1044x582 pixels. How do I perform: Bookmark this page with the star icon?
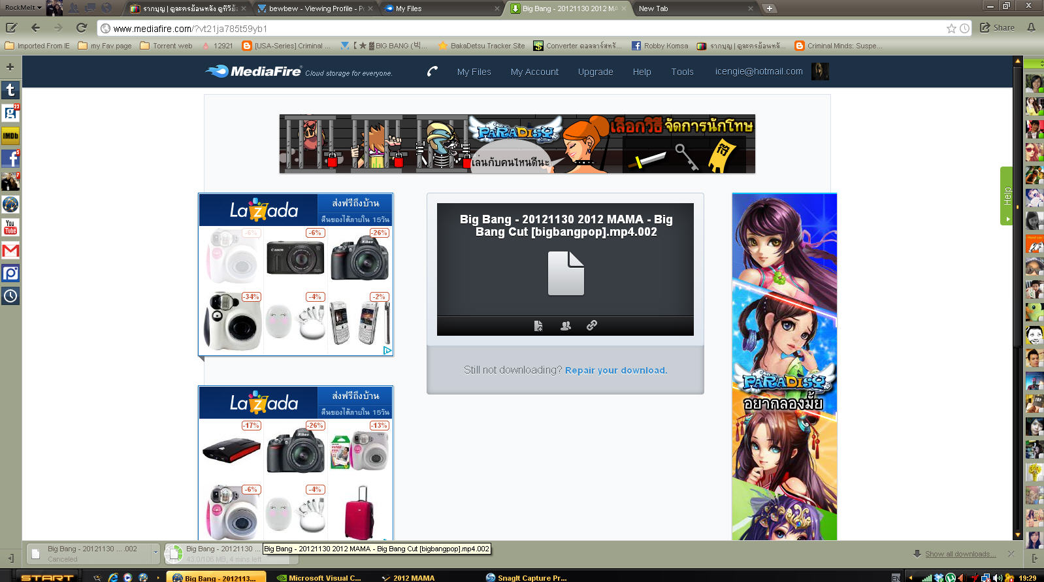[x=951, y=29]
